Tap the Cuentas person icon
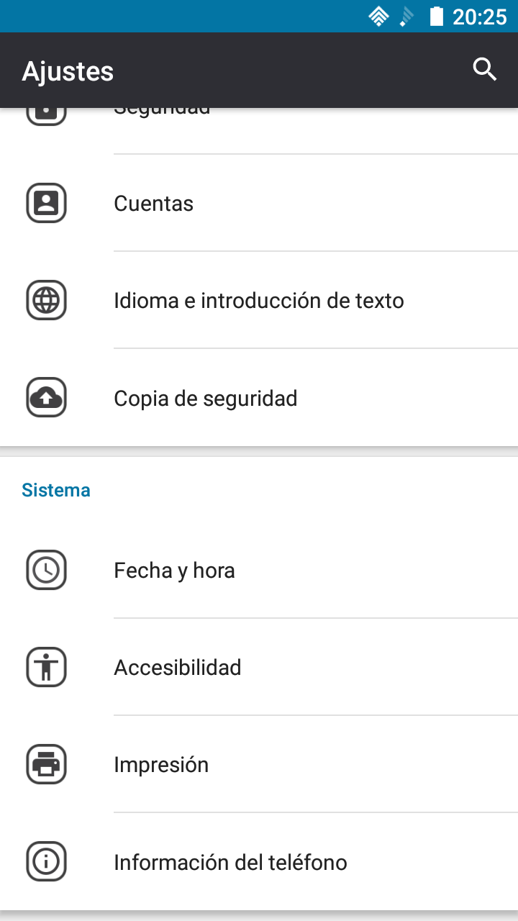Screen dimensions: 518x921 (47, 204)
